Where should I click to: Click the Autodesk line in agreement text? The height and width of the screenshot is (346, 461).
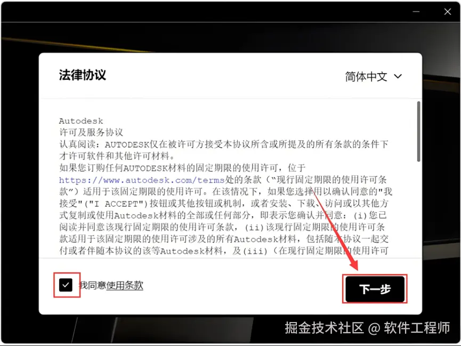tap(81, 121)
